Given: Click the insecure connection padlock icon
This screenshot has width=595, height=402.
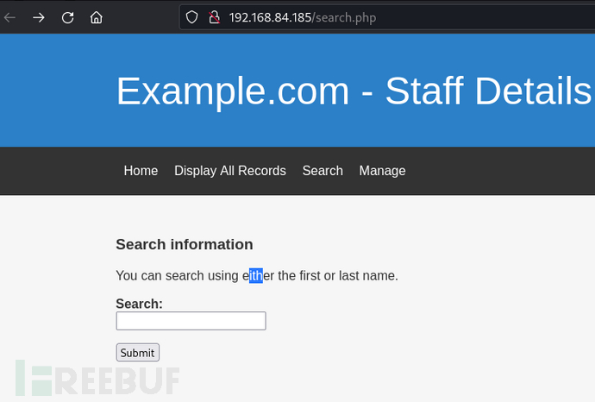Looking at the screenshot, I should pos(215,17).
